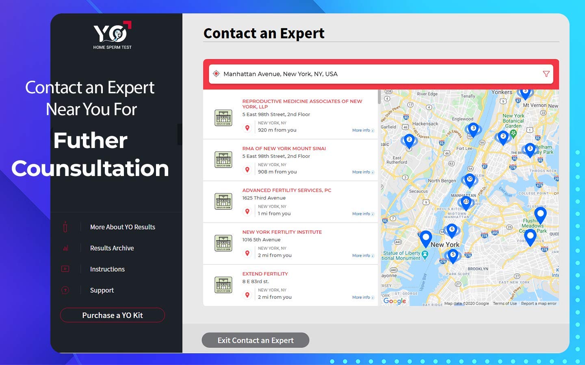The image size is (585, 365).
Task: Click the current location target icon
Action: pyautogui.click(x=216, y=74)
